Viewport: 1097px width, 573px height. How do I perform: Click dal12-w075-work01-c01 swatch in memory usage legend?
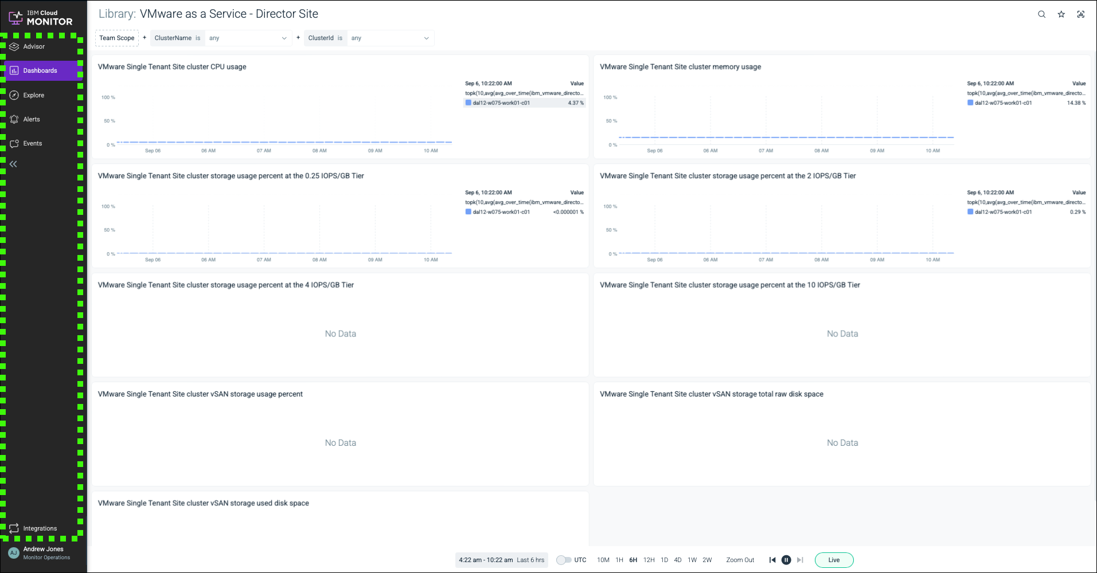pyautogui.click(x=970, y=103)
